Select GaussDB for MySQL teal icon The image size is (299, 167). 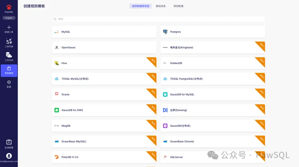pos(165,94)
